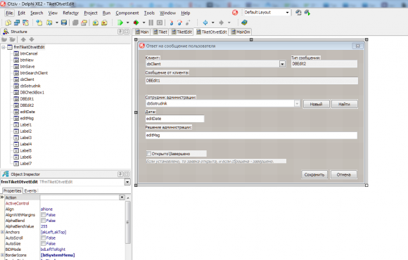Click the Object Inspector vertical scrollbar
Viewport: 408px width, 260px height.
tap(128, 222)
